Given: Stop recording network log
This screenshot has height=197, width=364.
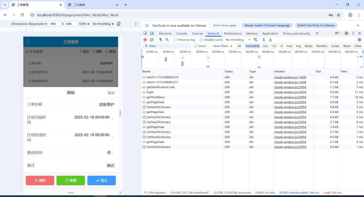Looking at the screenshot, I should coord(145,40).
